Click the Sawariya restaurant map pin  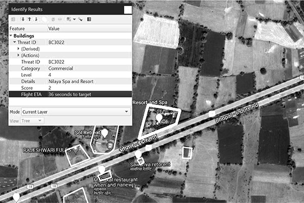click(138, 154)
